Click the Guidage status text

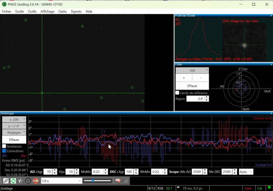point(6,188)
